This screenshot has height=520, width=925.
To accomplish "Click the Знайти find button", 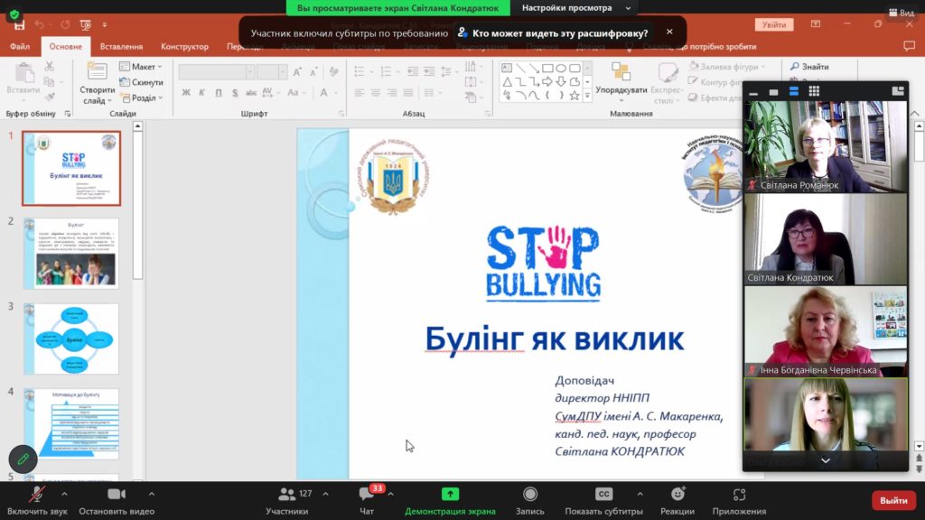I will click(x=810, y=67).
